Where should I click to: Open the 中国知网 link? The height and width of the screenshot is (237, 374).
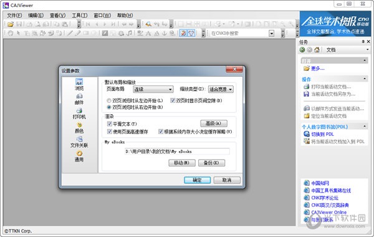pyautogui.click(x=320, y=183)
